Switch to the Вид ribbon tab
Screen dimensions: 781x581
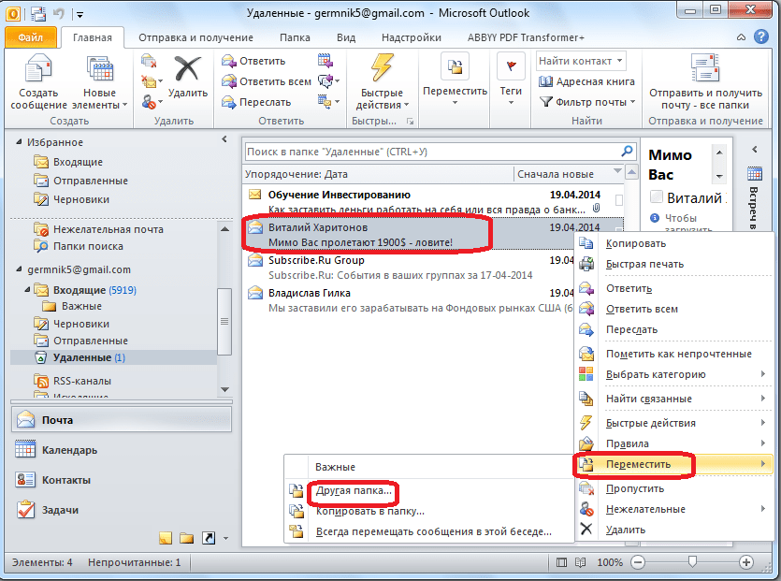click(x=346, y=38)
